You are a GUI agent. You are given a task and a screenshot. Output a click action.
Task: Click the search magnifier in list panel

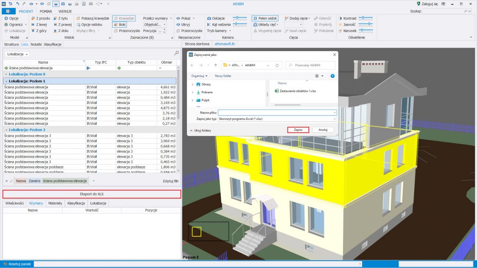pyautogui.click(x=176, y=53)
